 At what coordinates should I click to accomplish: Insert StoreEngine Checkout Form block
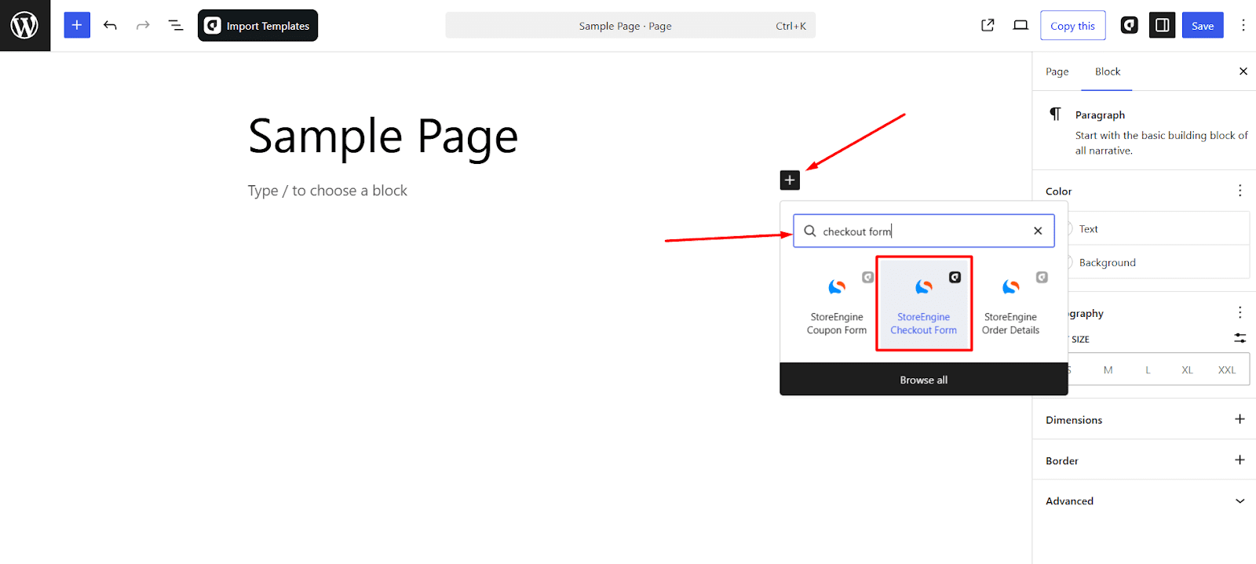[924, 304]
